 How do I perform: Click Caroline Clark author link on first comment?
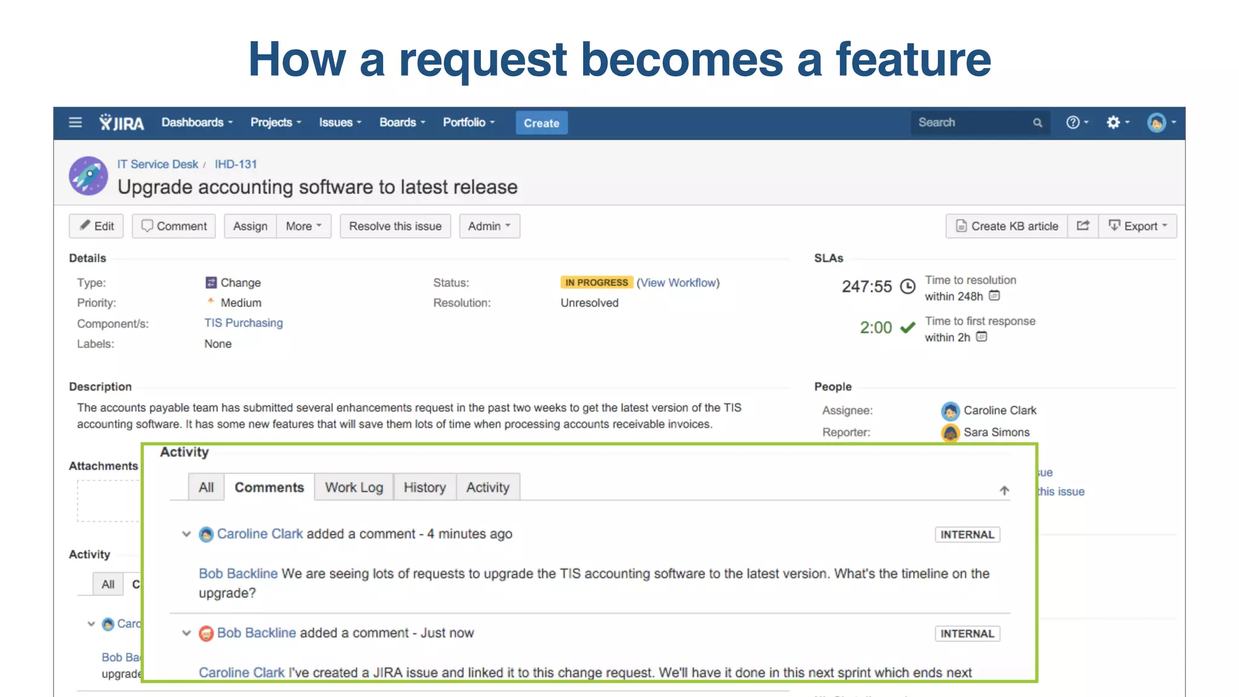260,534
